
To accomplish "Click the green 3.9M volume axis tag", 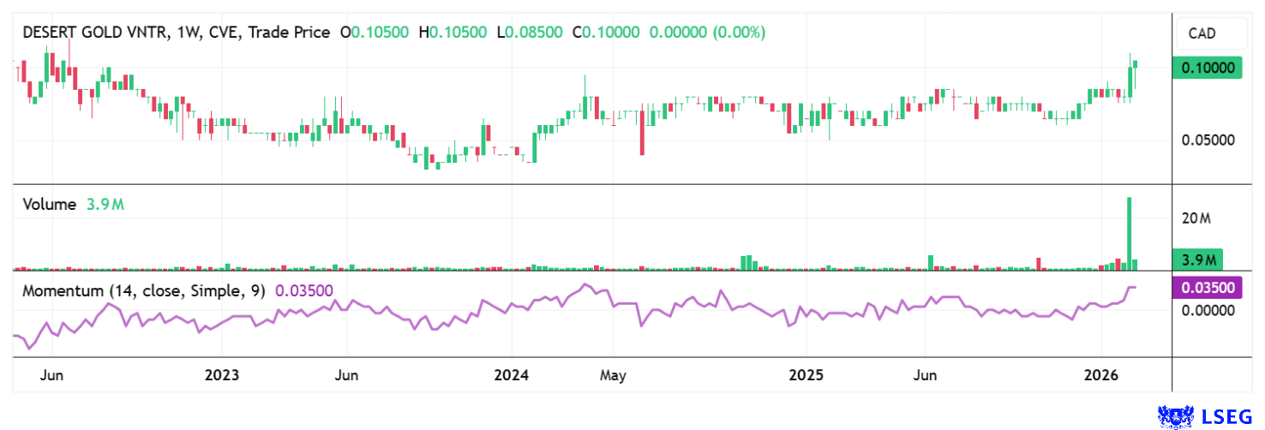I will point(1198,260).
